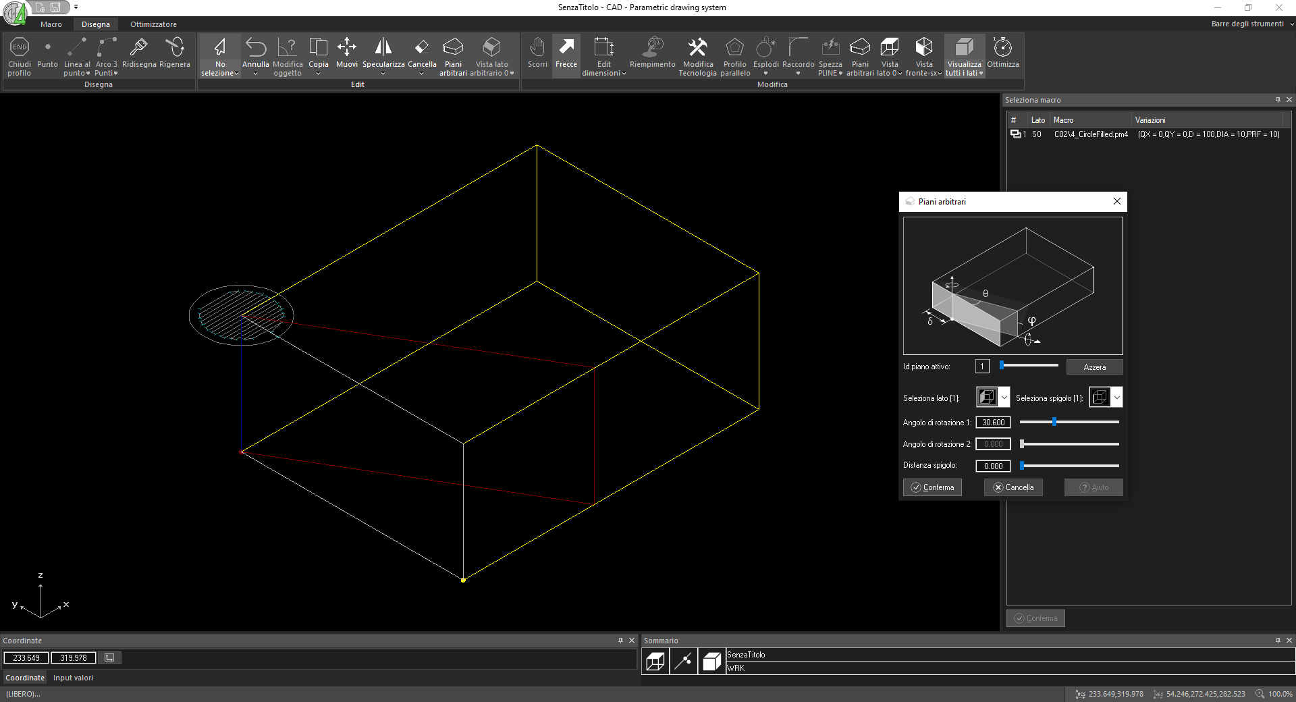The image size is (1296, 702).
Task: Expand the Linea al punto dropdown arrow
Action: point(88,73)
